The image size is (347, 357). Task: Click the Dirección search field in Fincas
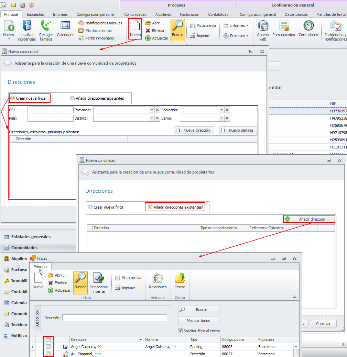pos(115,318)
